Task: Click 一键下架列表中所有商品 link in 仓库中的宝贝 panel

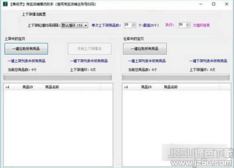Action: 208,61
